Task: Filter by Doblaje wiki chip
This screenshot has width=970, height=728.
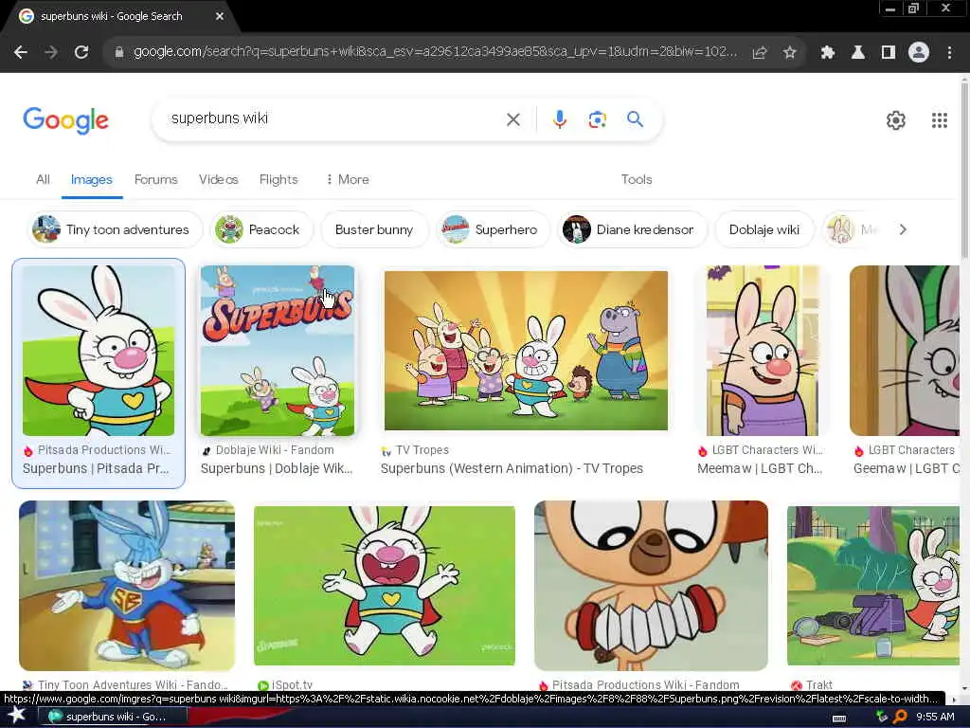Action: pos(764,229)
